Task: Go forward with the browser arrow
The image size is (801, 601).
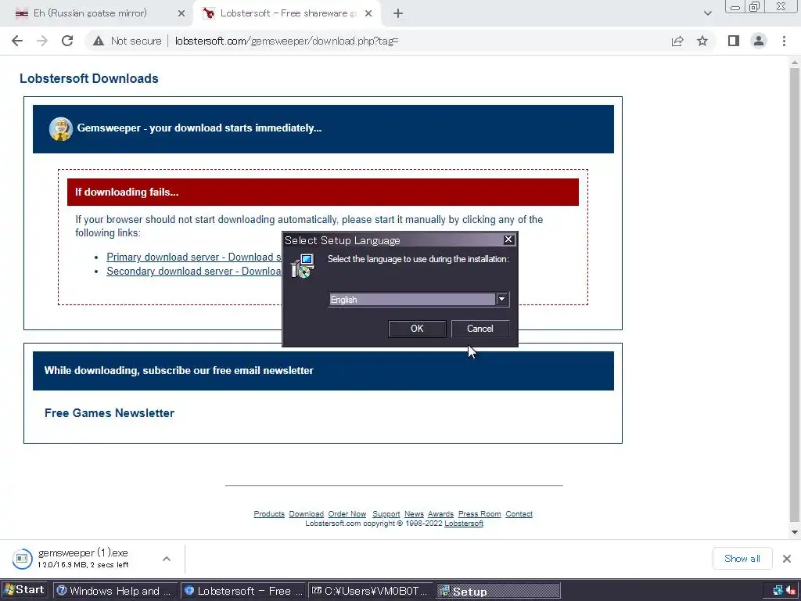Action: click(42, 41)
